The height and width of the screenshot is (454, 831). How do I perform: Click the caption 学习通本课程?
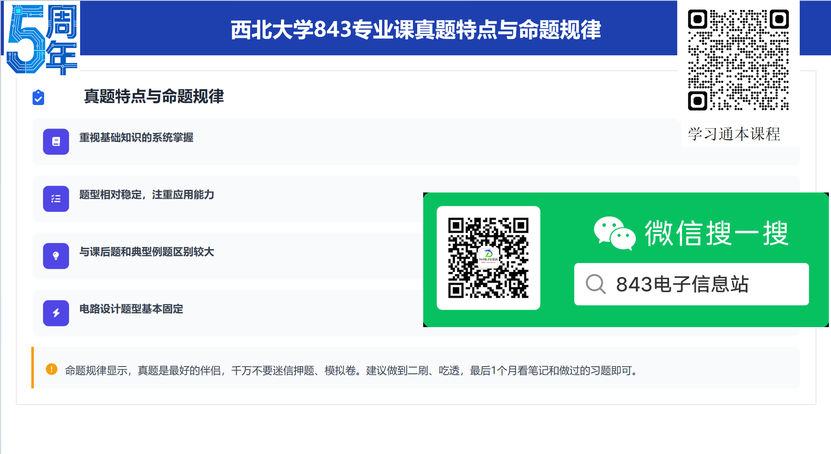click(734, 134)
